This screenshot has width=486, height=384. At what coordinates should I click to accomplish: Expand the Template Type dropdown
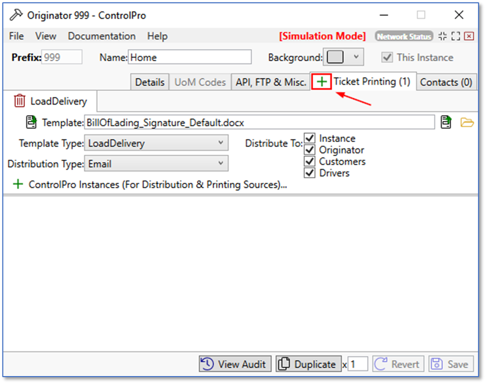point(220,143)
